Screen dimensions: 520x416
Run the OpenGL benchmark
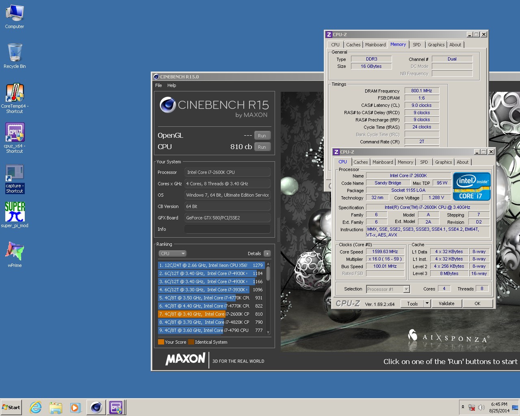(x=262, y=136)
